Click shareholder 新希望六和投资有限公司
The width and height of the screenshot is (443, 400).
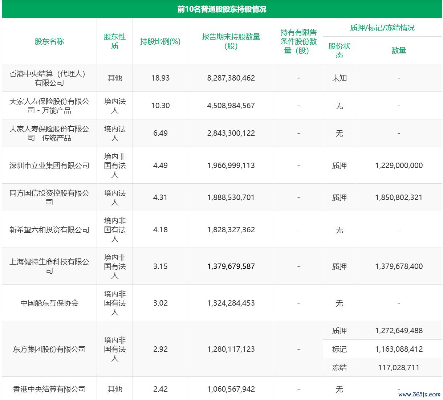(x=49, y=230)
